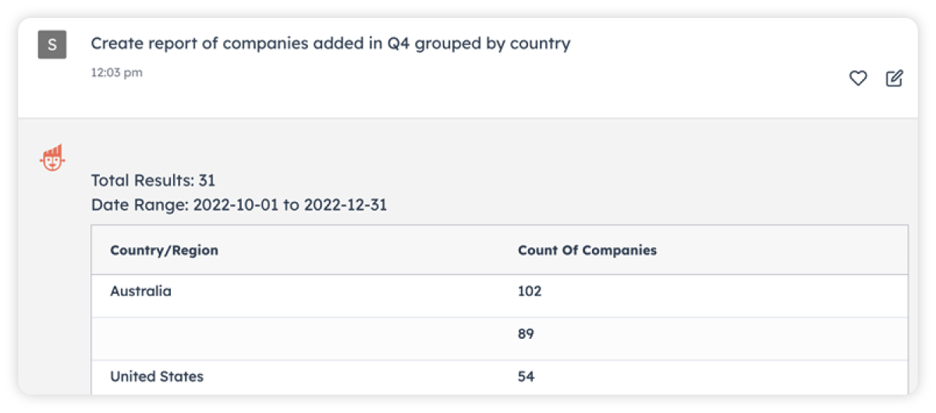Select the Australia country cell
Viewport: 936px width, 413px height.
point(140,291)
